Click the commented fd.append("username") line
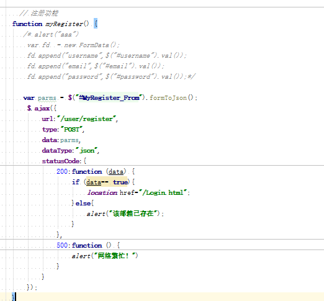Viewport: 324px width, 301px height. pos(107,56)
